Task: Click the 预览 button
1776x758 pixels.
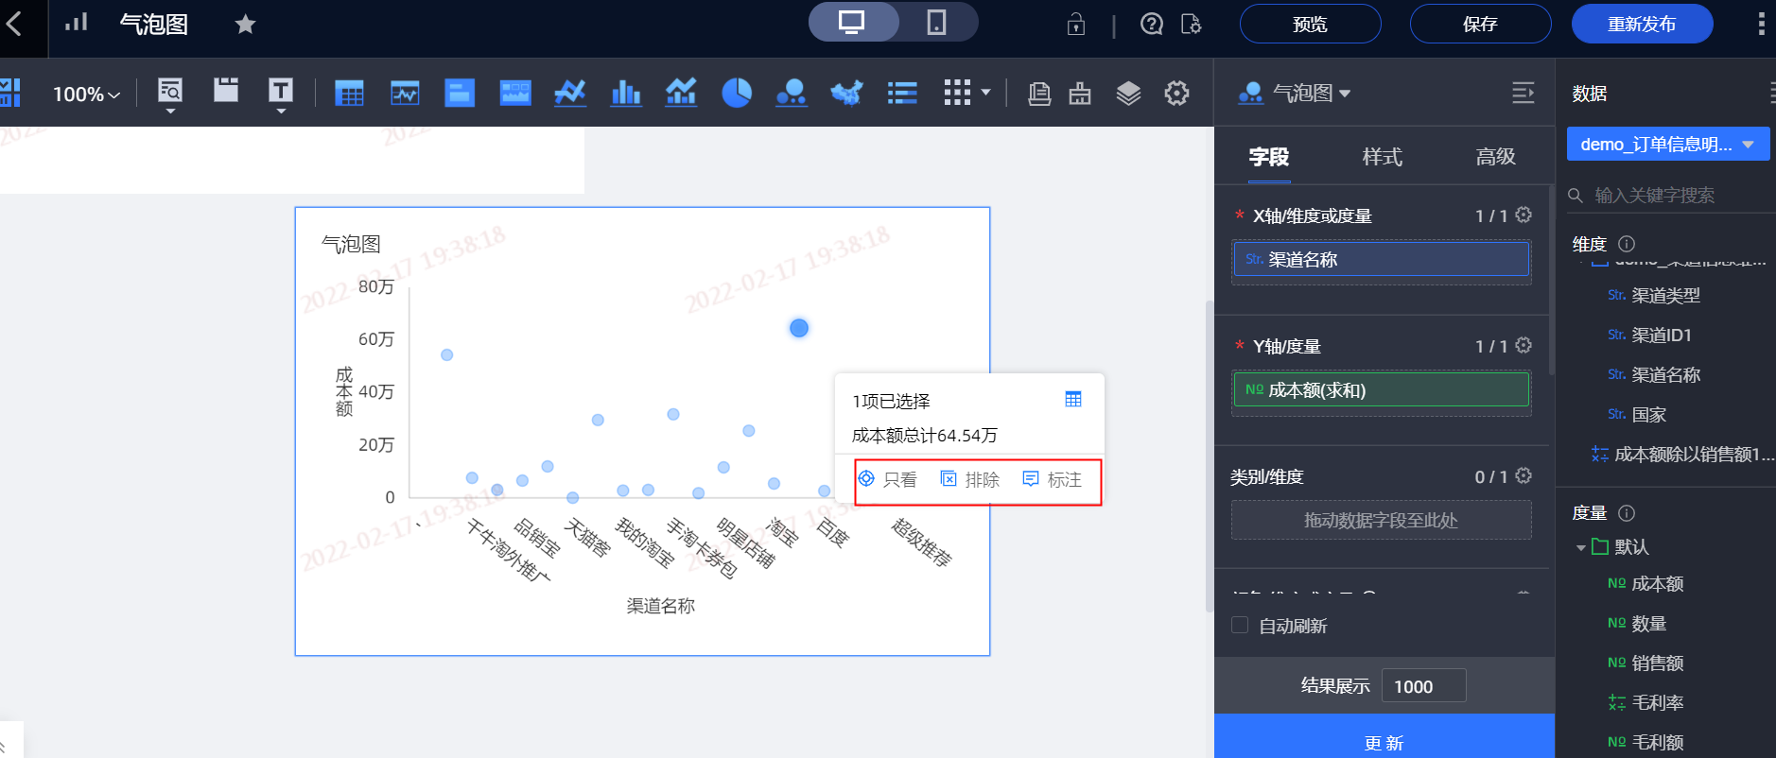Action: click(x=1311, y=24)
